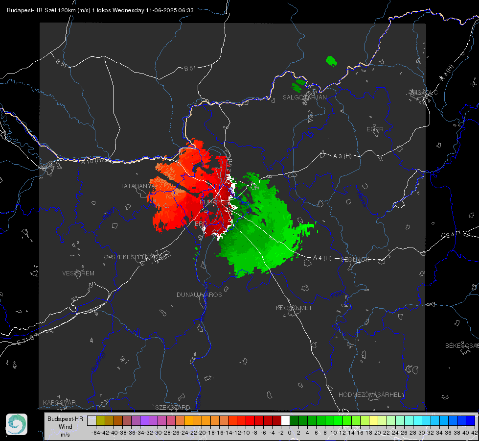Click the DUNAÚJVÁROS city label

(199, 294)
